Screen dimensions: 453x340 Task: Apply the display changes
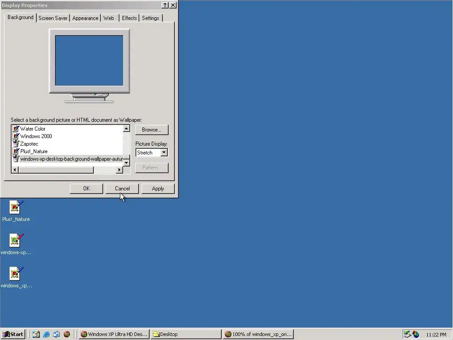coord(158,189)
